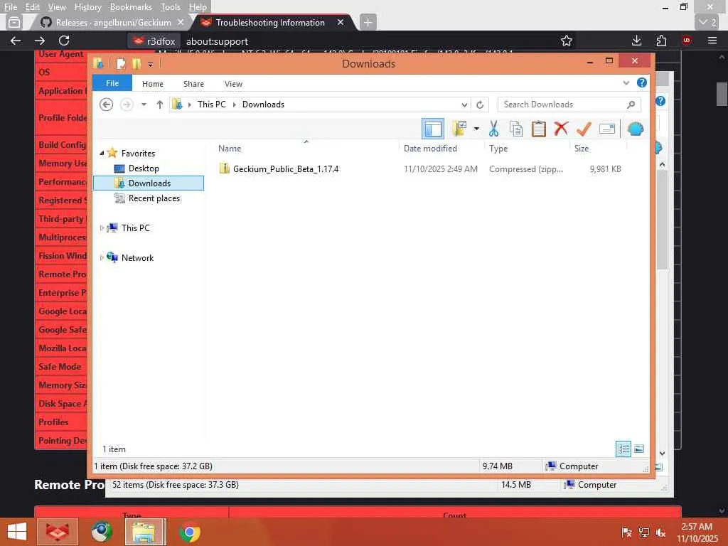Click the Refresh button beside address bar
This screenshot has width=728, height=546.
pyautogui.click(x=480, y=105)
